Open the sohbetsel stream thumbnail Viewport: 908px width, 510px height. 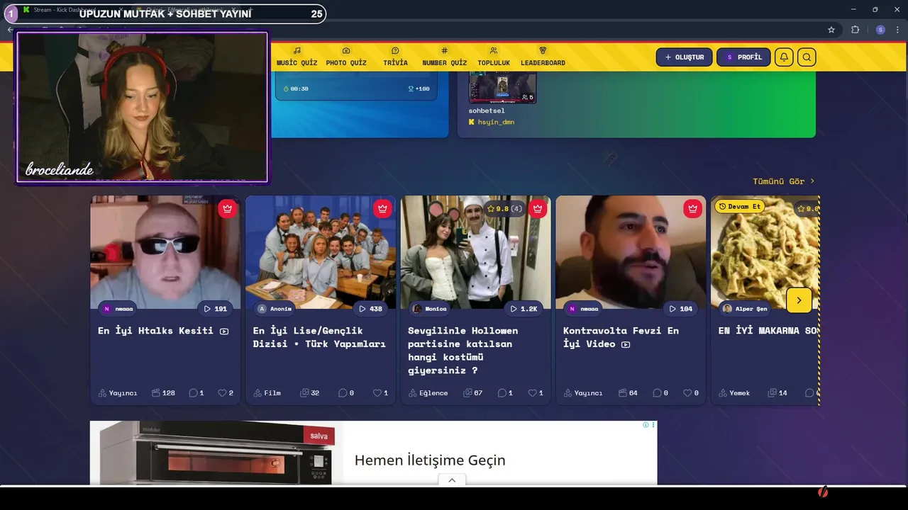click(502, 87)
